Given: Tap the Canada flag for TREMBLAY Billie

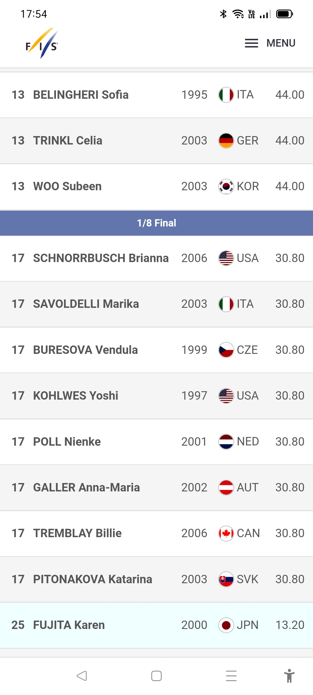Looking at the screenshot, I should point(226,533).
